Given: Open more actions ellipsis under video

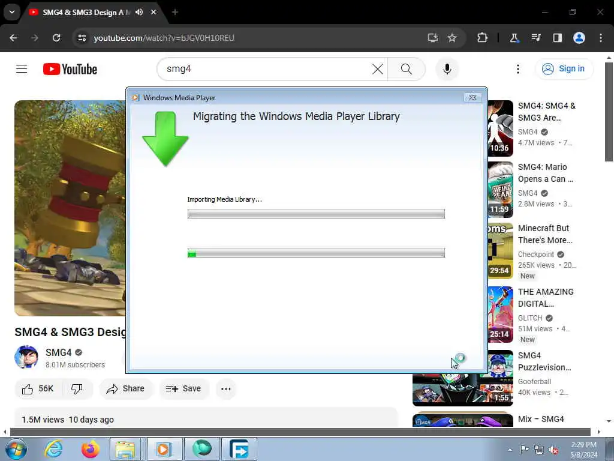Looking at the screenshot, I should [x=226, y=389].
